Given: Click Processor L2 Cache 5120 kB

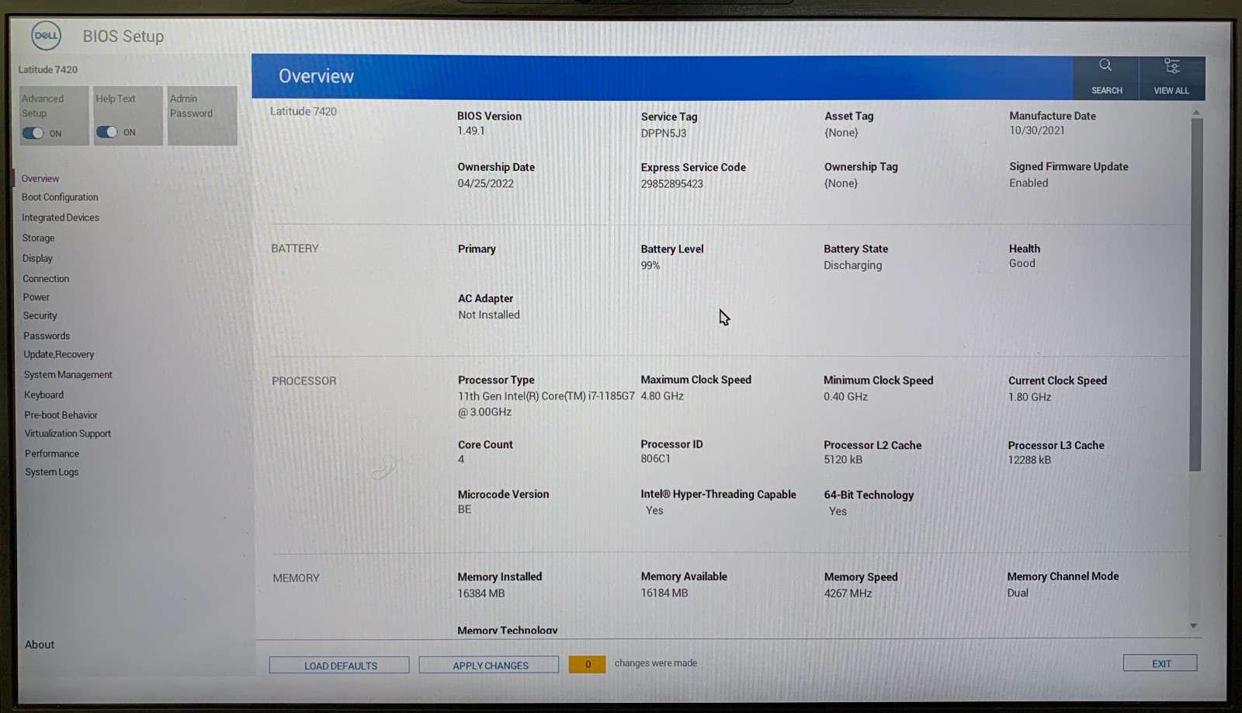Looking at the screenshot, I should pyautogui.click(x=843, y=460).
